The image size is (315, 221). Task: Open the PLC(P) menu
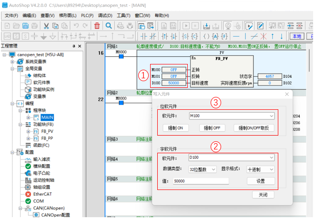pos(87,15)
